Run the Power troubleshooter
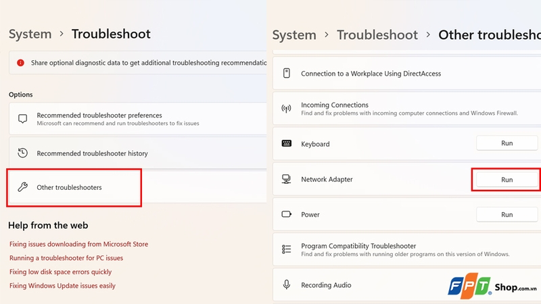541x304 pixels. (507, 214)
